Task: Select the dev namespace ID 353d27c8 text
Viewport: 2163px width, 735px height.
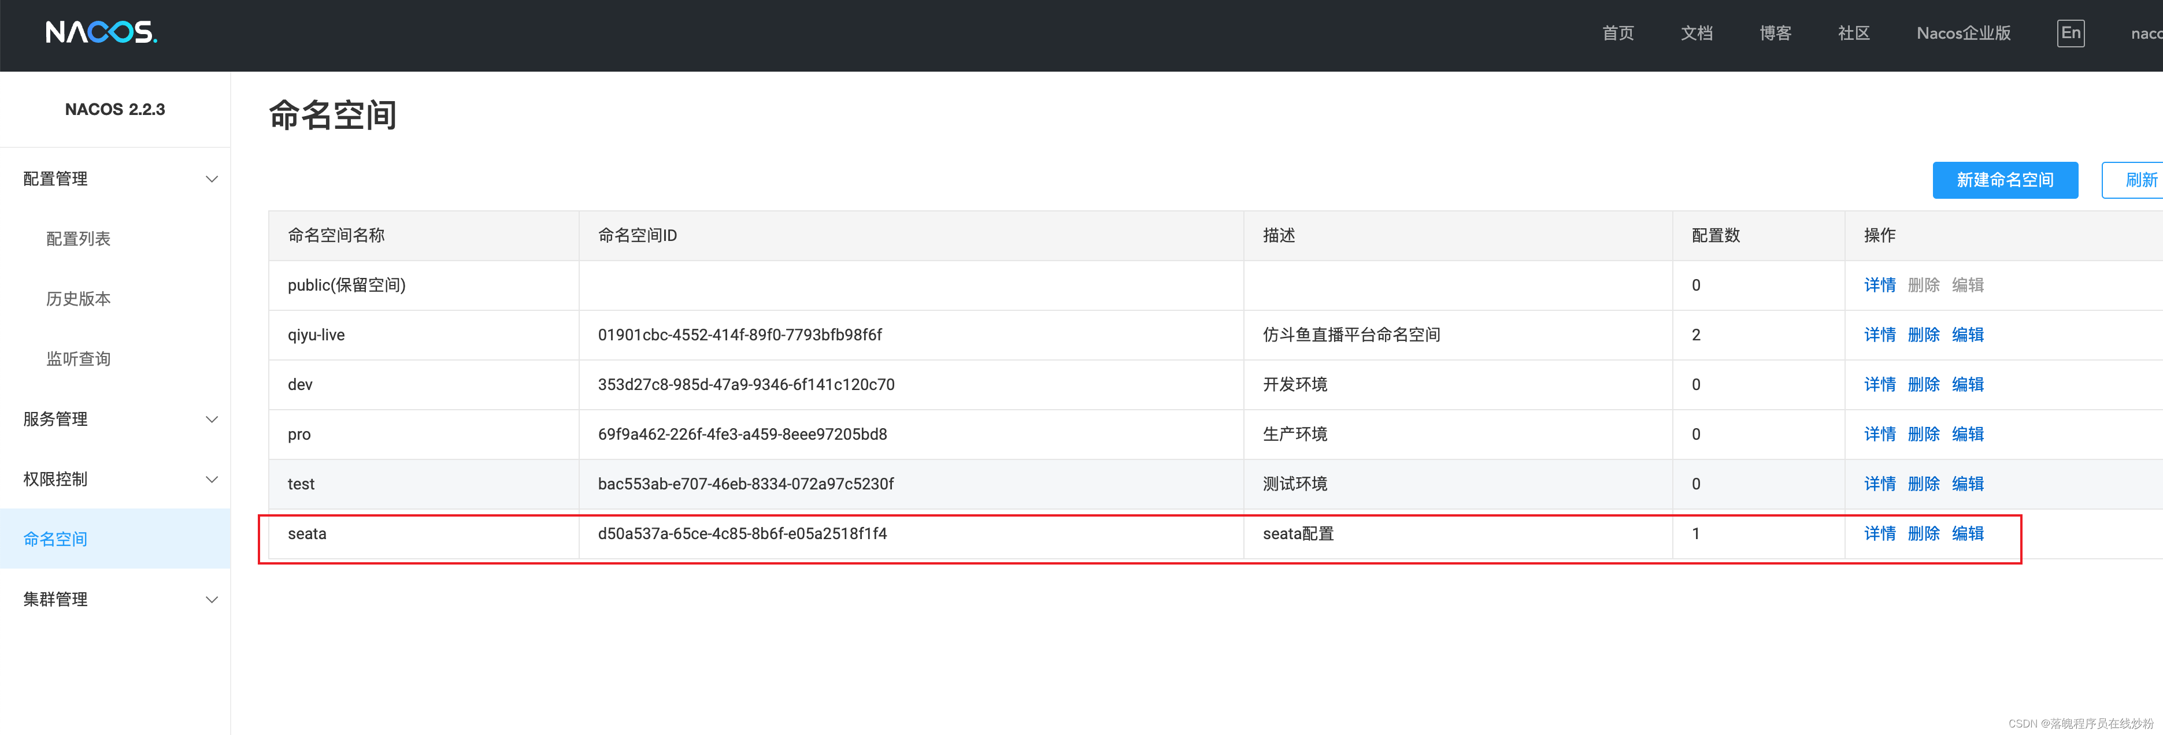Action: point(746,384)
